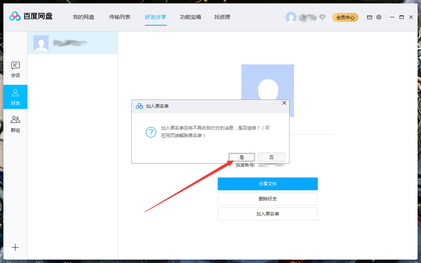This screenshot has width=421, height=263.
Task: Open the 功能宝箱 tab
Action: (x=191, y=17)
